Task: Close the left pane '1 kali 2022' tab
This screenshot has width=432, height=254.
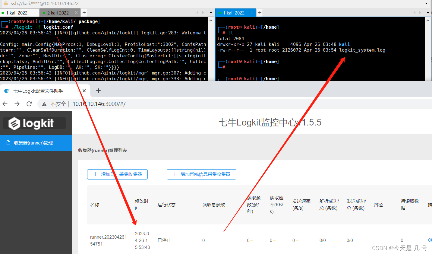Action: (35, 13)
